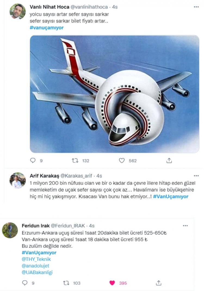Reply to Feridun Irak's tweet
Screen dimensions: 204x291
(25, 283)
